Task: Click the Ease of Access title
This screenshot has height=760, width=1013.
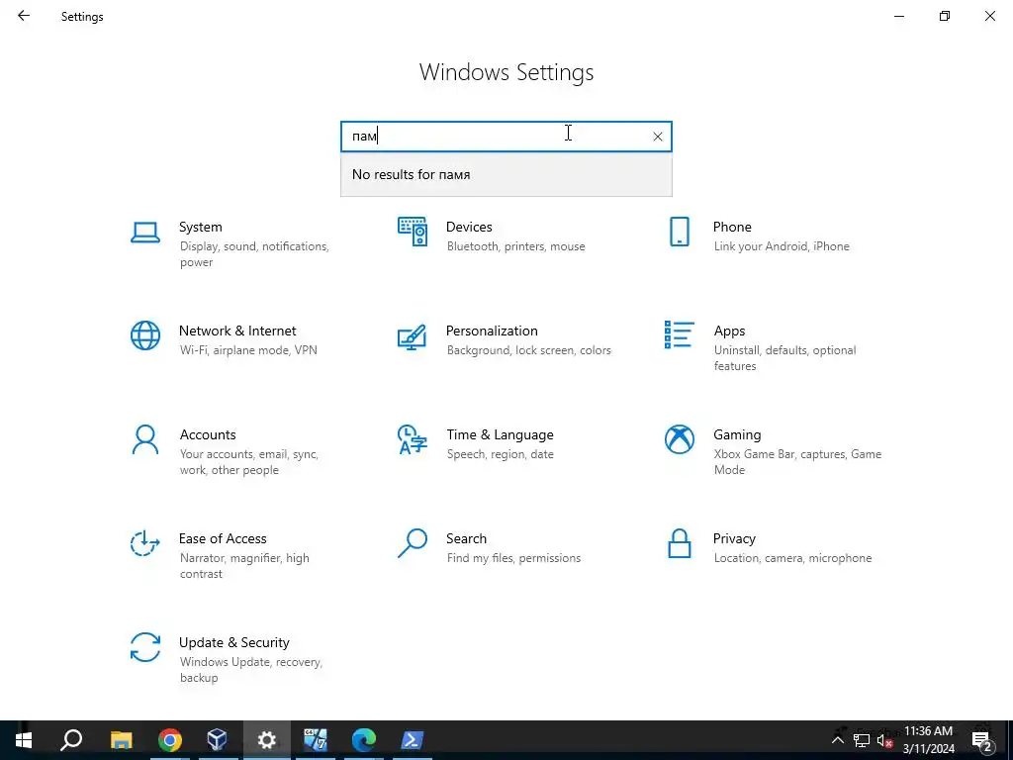Action: click(223, 539)
